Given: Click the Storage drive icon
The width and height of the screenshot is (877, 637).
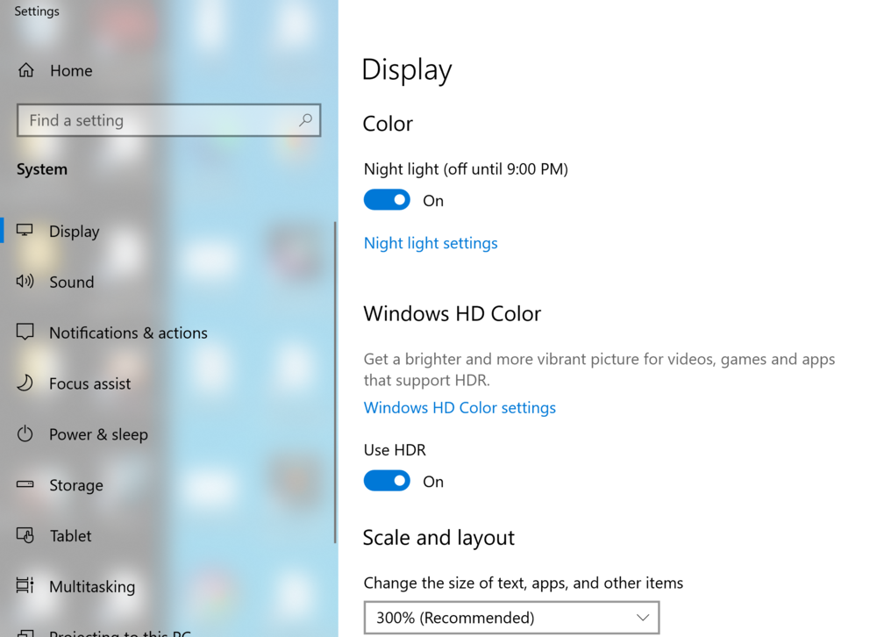Looking at the screenshot, I should [x=25, y=484].
